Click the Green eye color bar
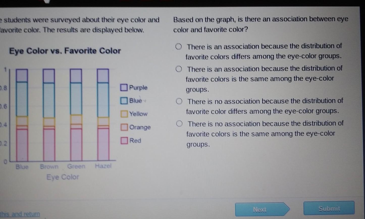Image resolution: width=365 pixels, height=219 pixels. 76,115
